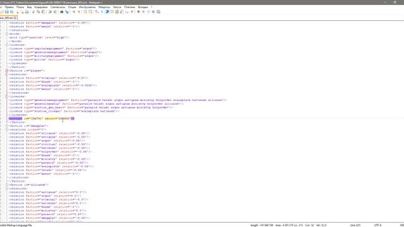Click the Stop Recording macro icon
404x227 pixels.
tap(143, 12)
